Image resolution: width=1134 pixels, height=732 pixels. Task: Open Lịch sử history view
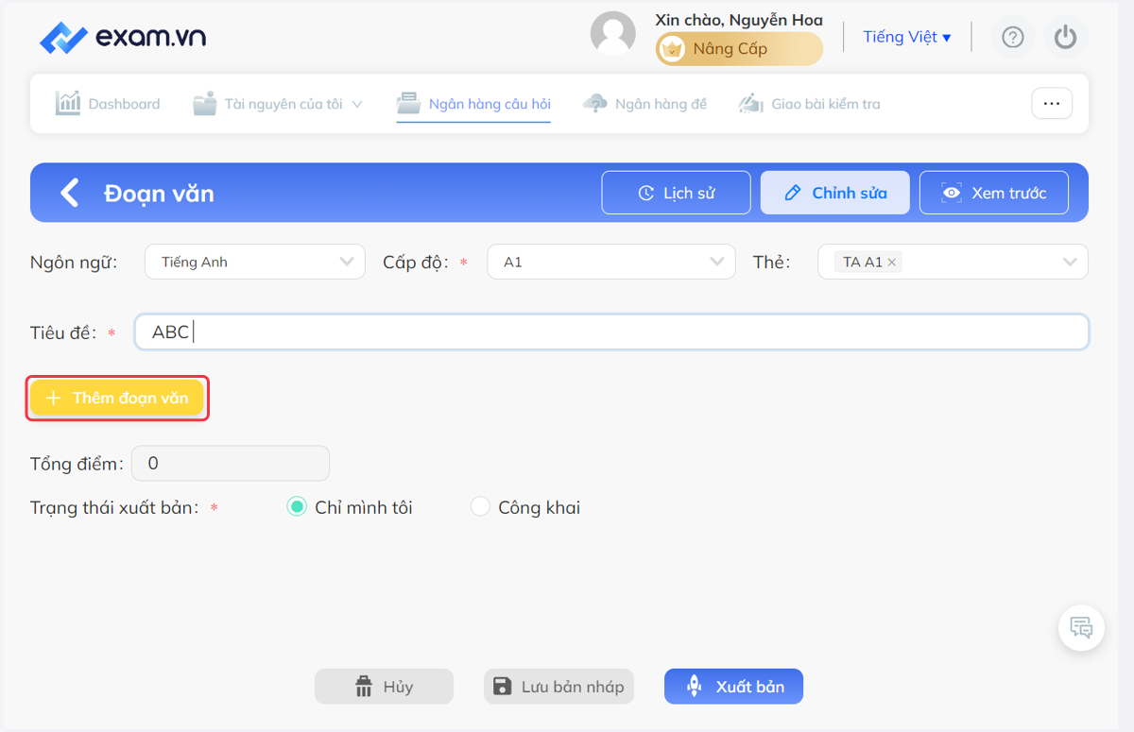tap(676, 193)
